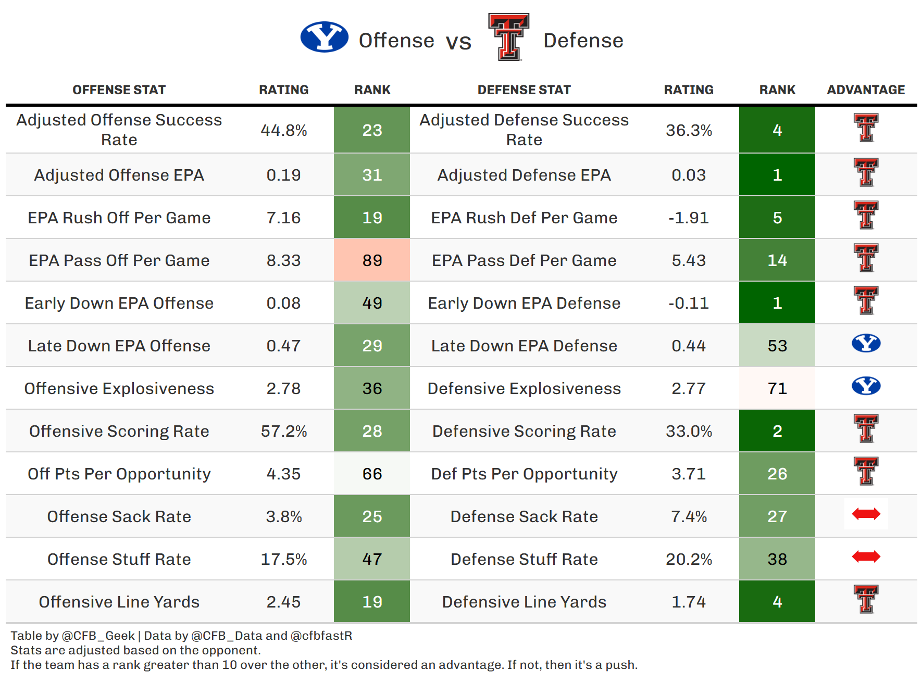The width and height of the screenshot is (922, 683).
Task: Click the salmon rank 89 cell
Action: [372, 260]
